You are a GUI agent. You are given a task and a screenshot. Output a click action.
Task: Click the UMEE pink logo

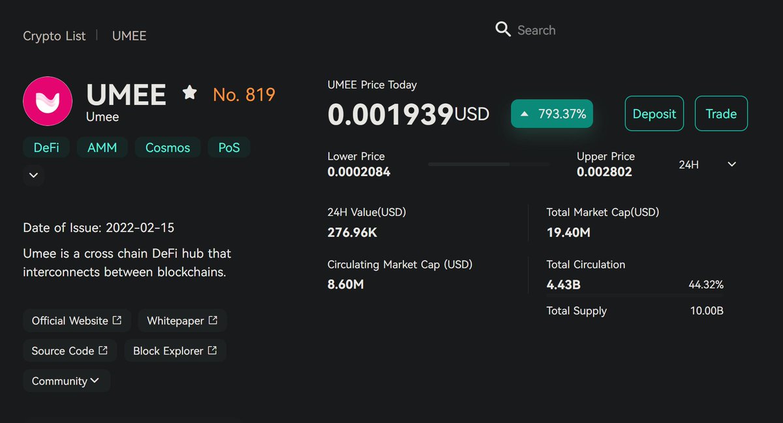coord(48,101)
